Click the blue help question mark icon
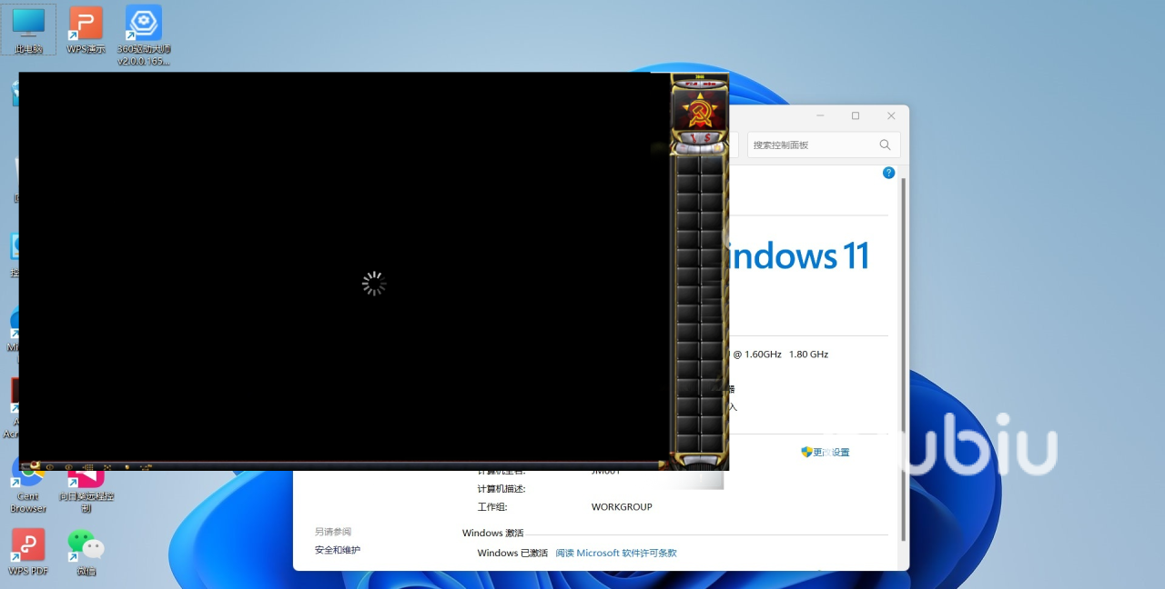 [x=888, y=173]
